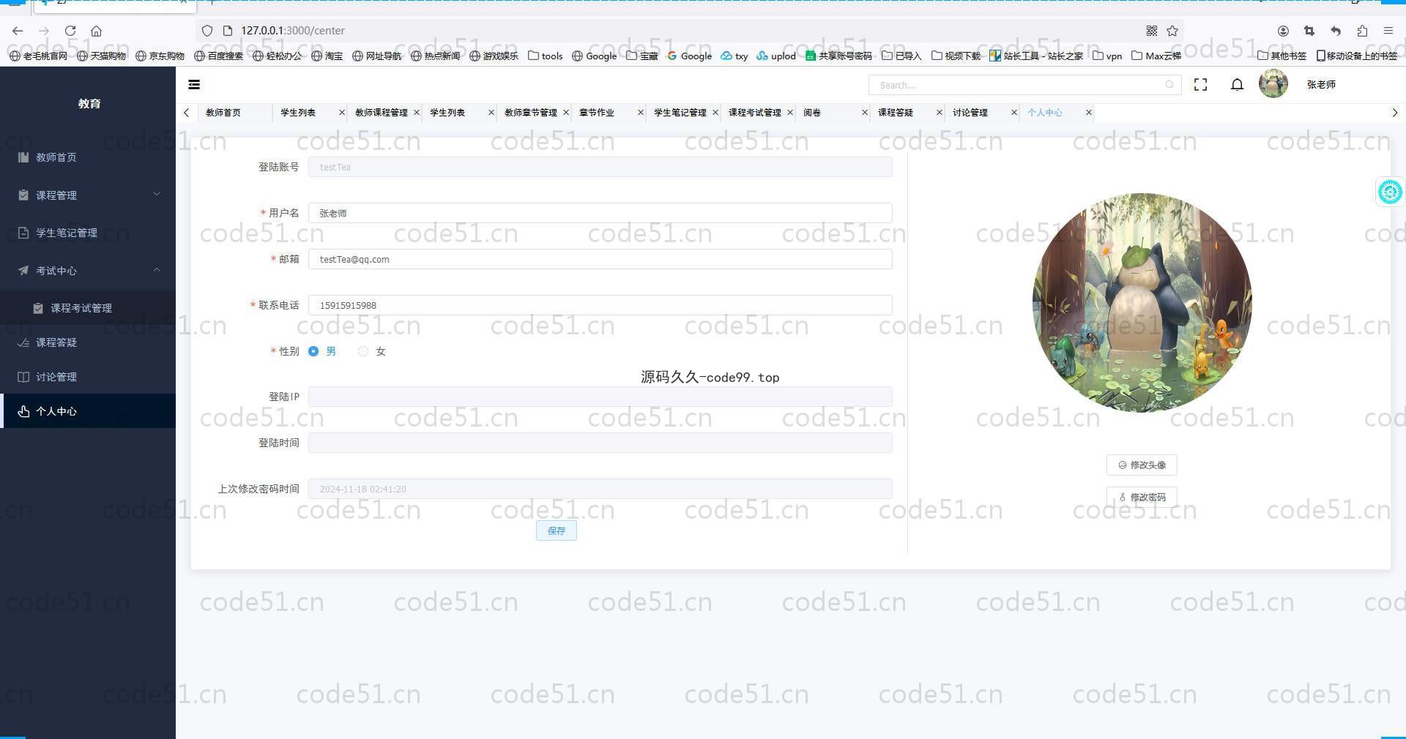This screenshot has height=739, width=1406.
Task: Click the 教育 sidebar title
Action: (89, 103)
